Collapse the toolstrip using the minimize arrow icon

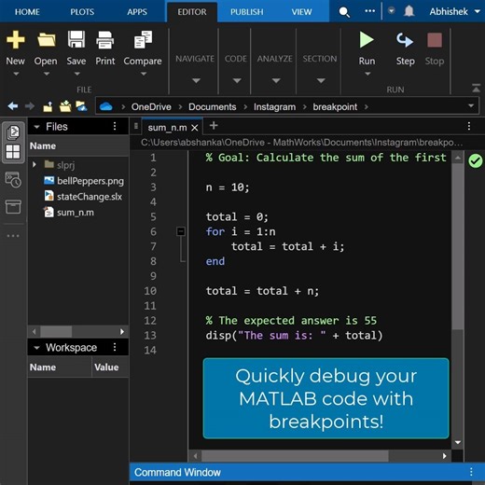coord(477,88)
